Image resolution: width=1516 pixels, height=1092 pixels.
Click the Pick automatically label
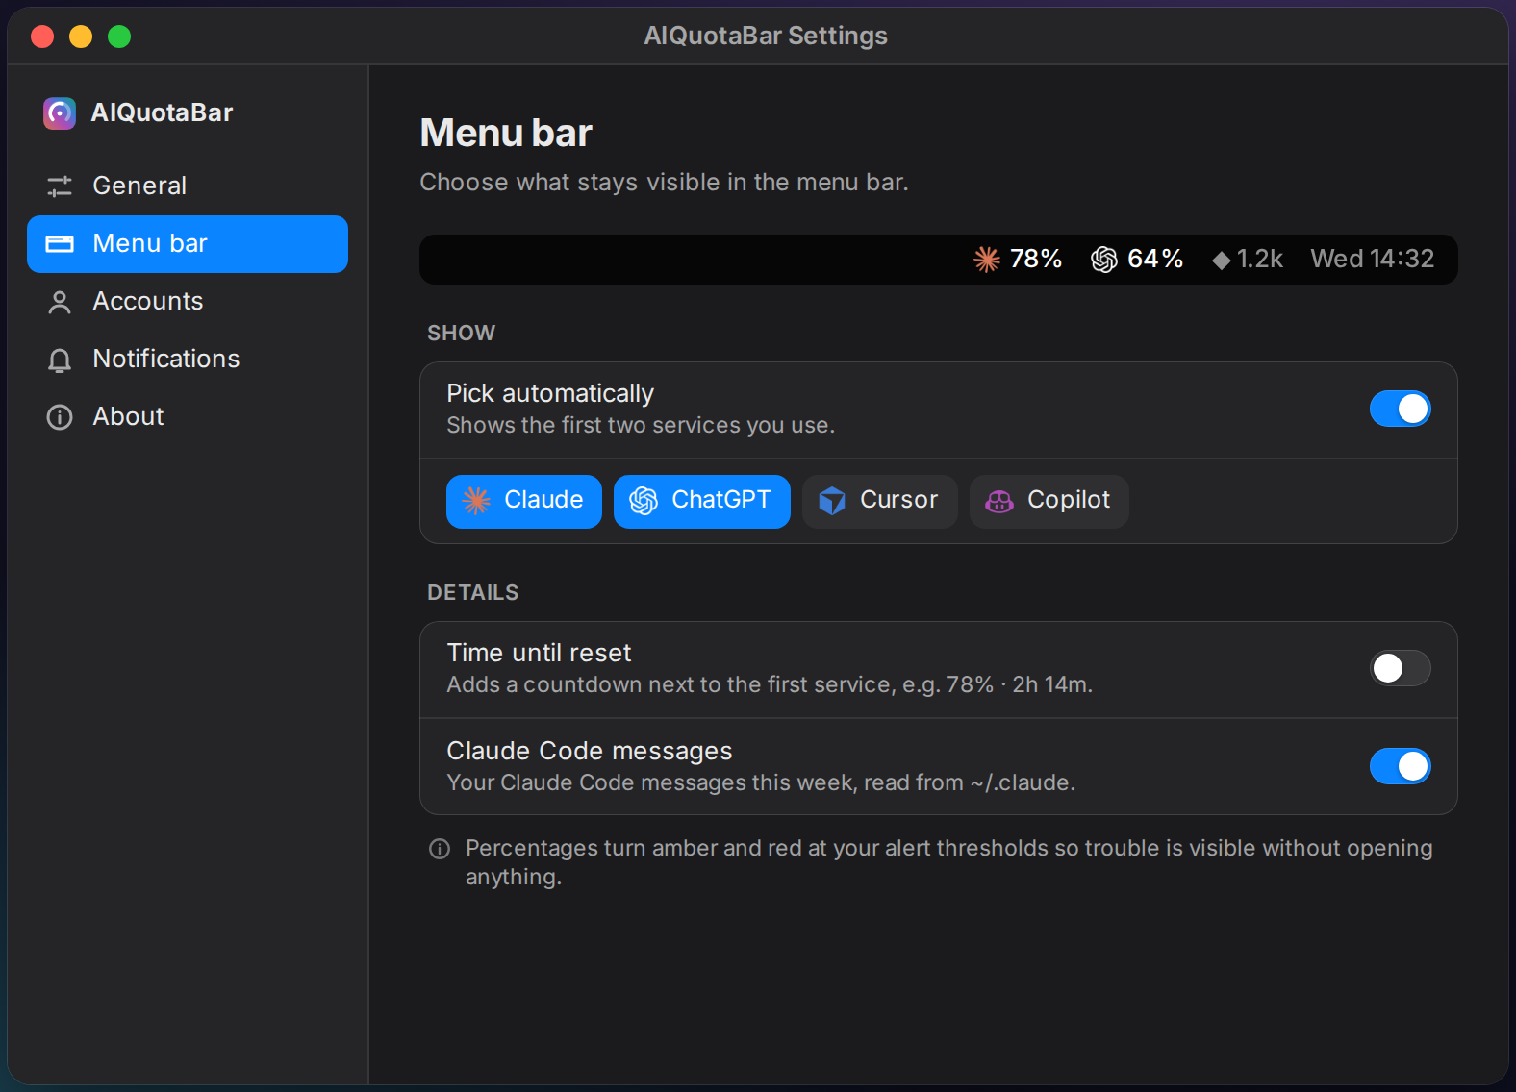550,394
